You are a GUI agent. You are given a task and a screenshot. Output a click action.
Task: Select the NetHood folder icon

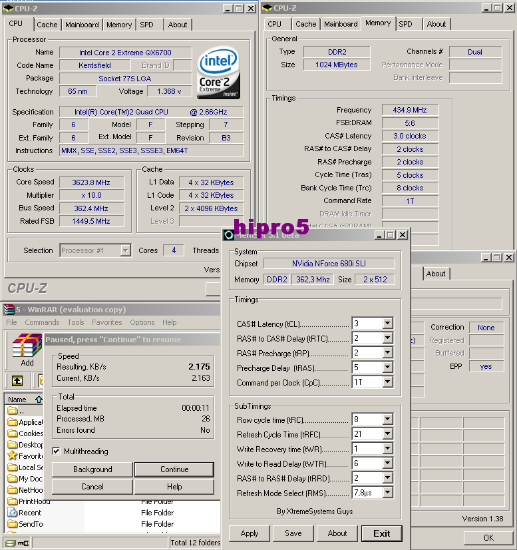click(x=13, y=489)
